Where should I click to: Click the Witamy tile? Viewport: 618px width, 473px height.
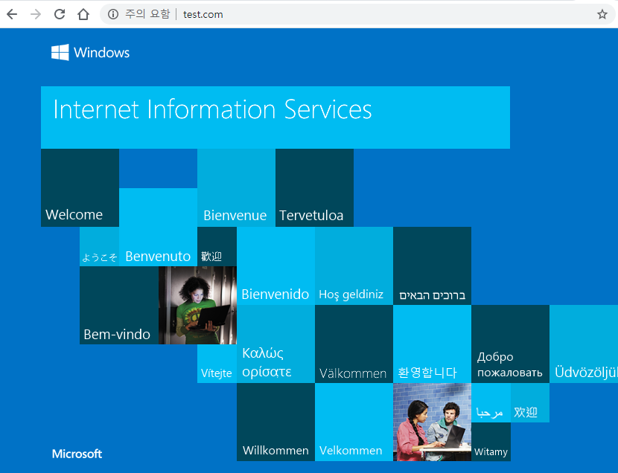491,442
